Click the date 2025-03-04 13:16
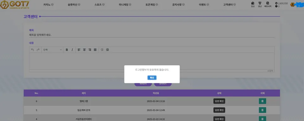The height and width of the screenshot is (121, 304). pos(156,101)
